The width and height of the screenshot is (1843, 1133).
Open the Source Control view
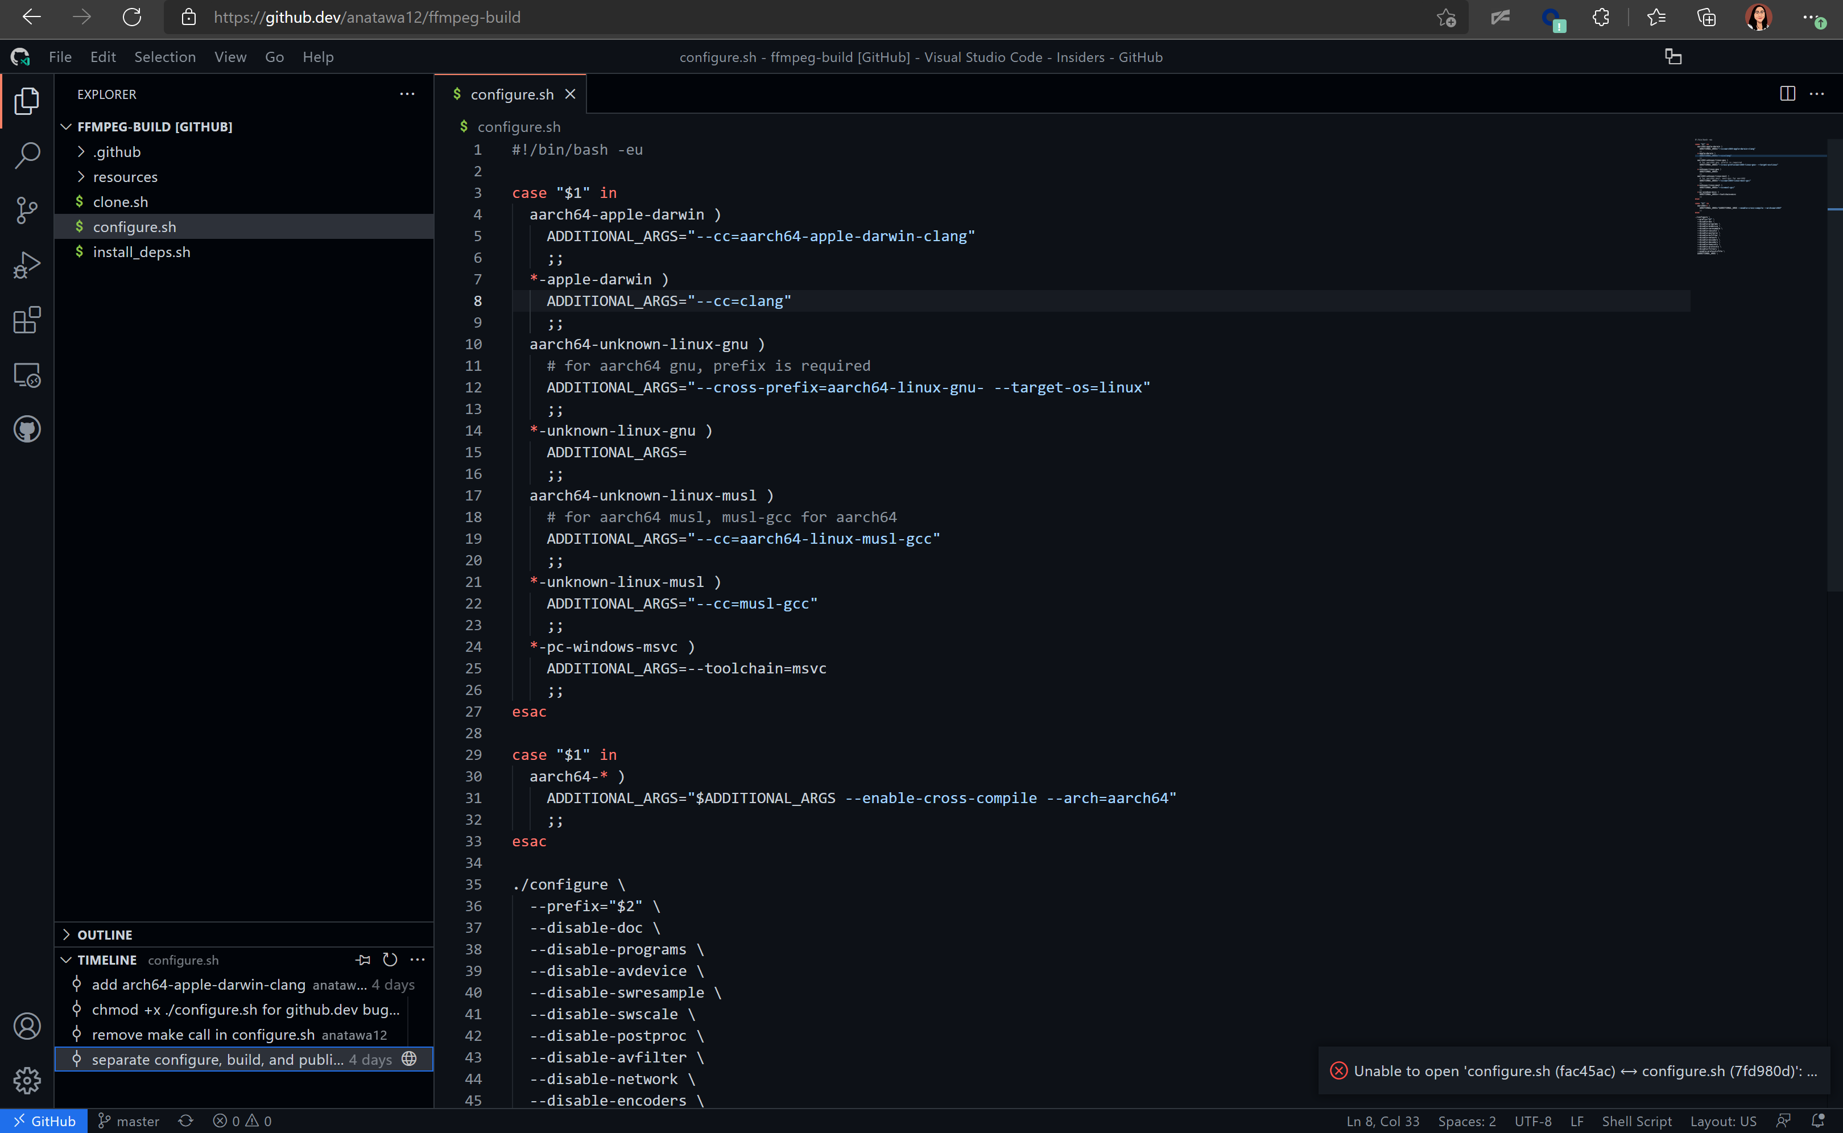(27, 210)
